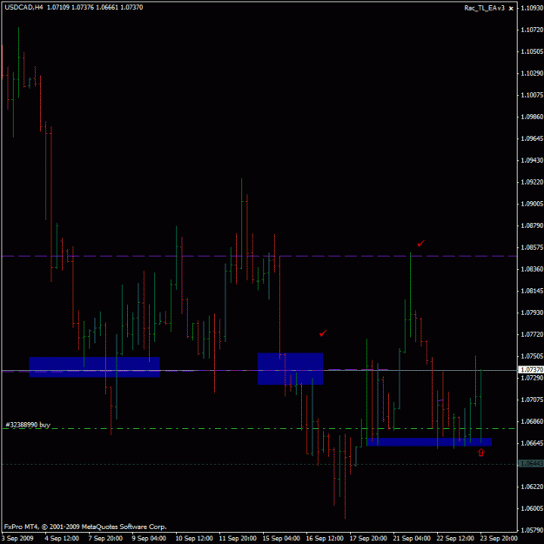Click the 22 Sep 12:00 time label

point(455,539)
